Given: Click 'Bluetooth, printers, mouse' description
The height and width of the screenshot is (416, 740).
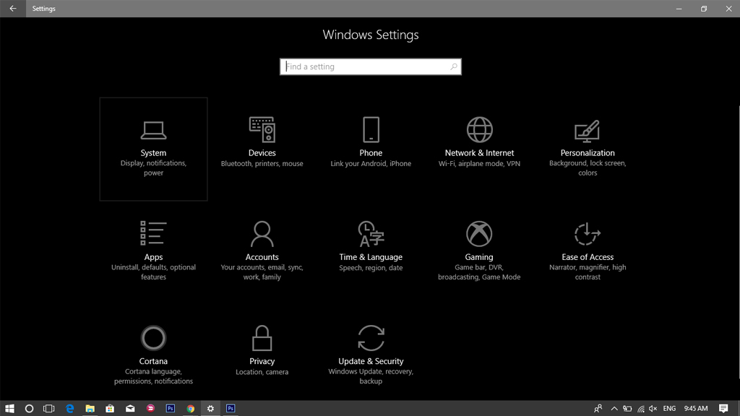Looking at the screenshot, I should [x=262, y=164].
